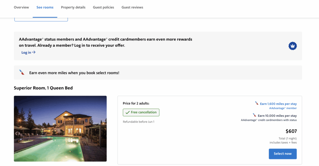Screen dimensions: 319x166
Task: Click the Log in link
Action: pos(26,52)
